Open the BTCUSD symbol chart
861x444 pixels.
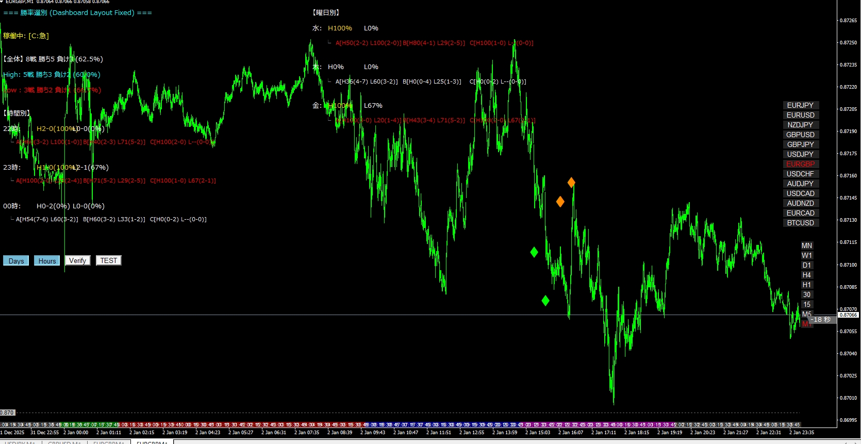pyautogui.click(x=800, y=223)
